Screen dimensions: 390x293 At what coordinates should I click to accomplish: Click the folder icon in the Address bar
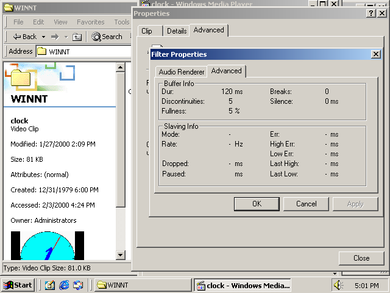(x=41, y=51)
